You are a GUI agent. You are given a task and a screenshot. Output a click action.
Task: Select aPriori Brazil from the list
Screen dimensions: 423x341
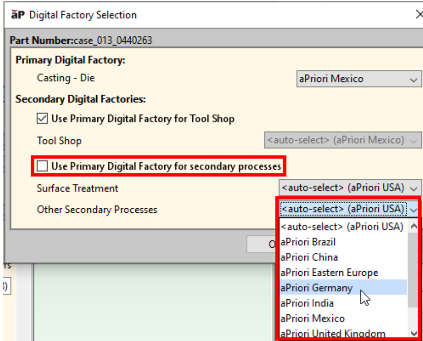tap(308, 242)
